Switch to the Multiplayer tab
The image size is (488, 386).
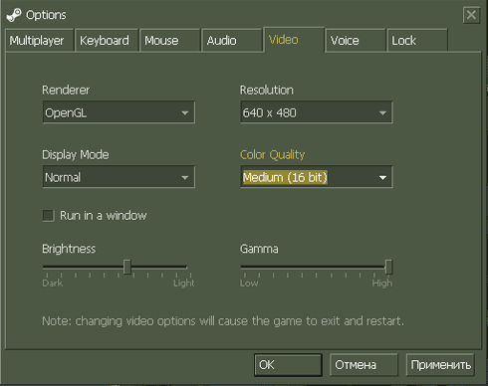click(40, 41)
